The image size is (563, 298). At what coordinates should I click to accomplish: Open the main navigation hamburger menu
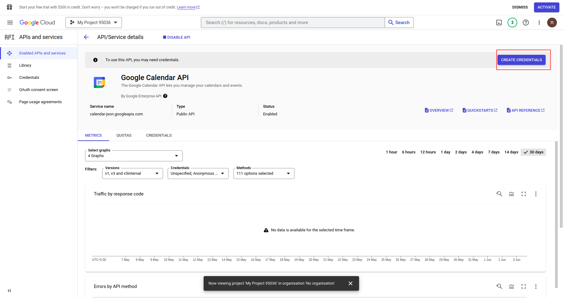click(10, 23)
